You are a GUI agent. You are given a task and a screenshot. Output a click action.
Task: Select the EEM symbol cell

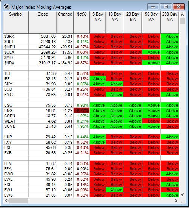pos(16,163)
